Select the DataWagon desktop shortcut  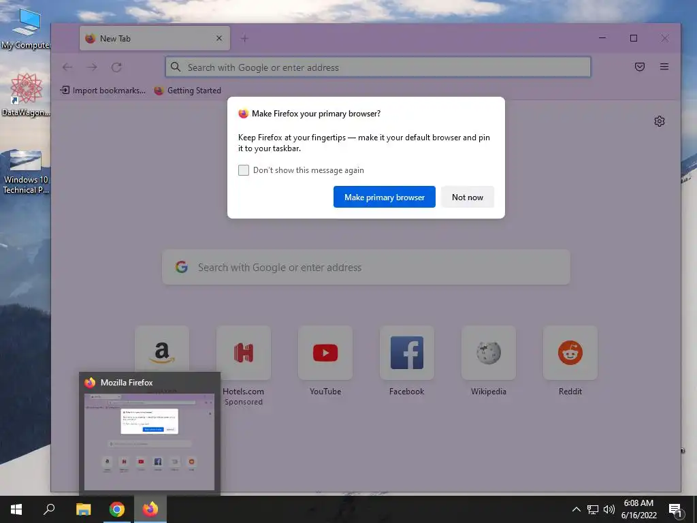pos(26,95)
